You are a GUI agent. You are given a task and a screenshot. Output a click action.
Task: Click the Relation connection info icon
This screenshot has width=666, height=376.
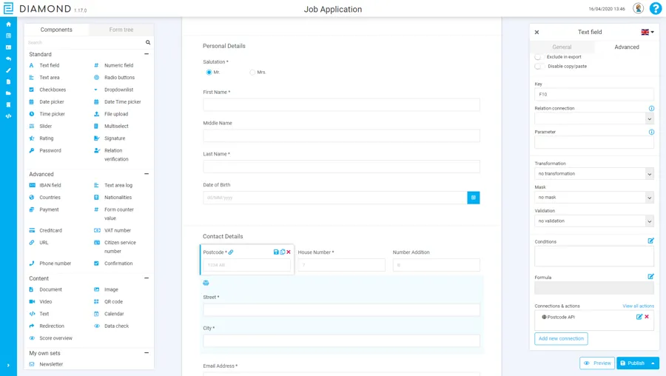click(651, 109)
